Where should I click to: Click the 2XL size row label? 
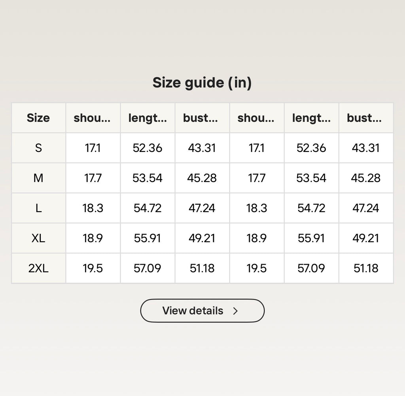point(38,268)
